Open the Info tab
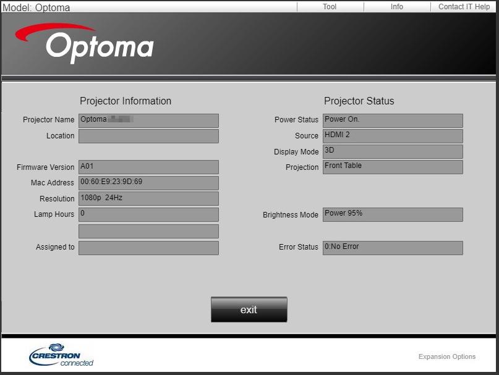Screen dimensions: 499x375 [x=397, y=7]
